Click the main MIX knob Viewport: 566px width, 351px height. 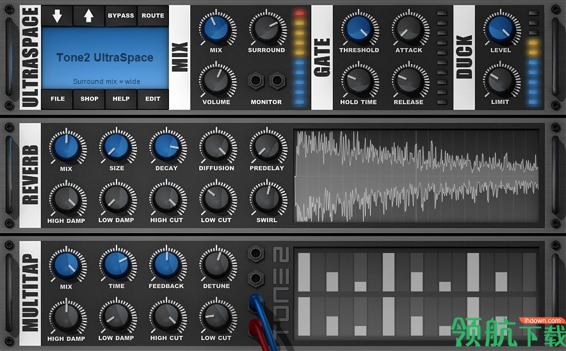[216, 28]
